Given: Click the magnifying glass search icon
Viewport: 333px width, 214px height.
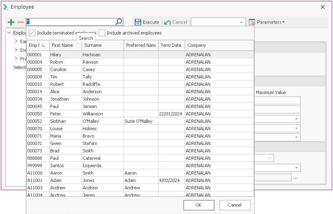Looking at the screenshot, I should click(x=119, y=22).
